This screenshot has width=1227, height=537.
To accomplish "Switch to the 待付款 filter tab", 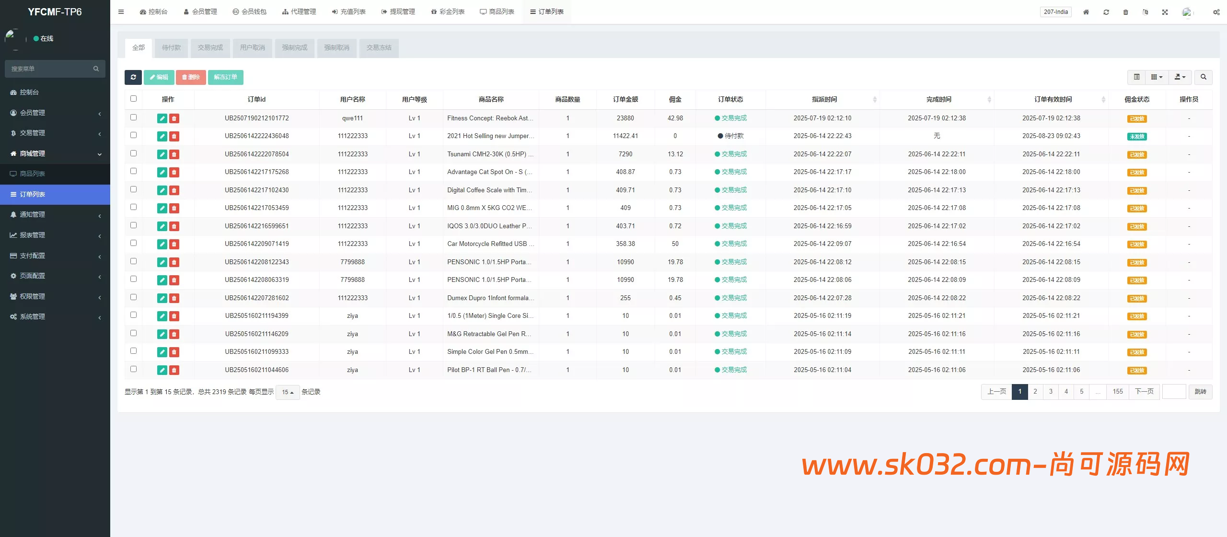I will 171,48.
